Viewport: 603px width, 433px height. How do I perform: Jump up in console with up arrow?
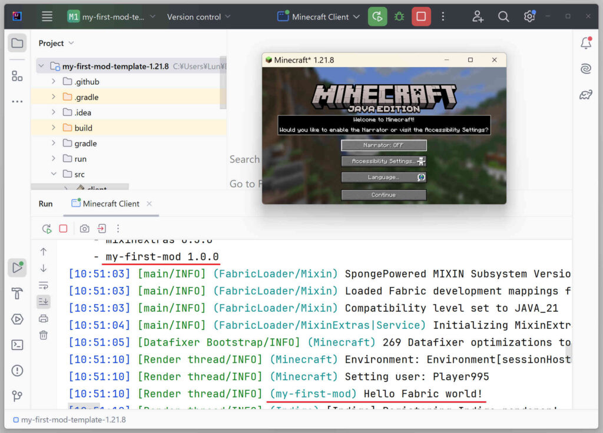44,252
